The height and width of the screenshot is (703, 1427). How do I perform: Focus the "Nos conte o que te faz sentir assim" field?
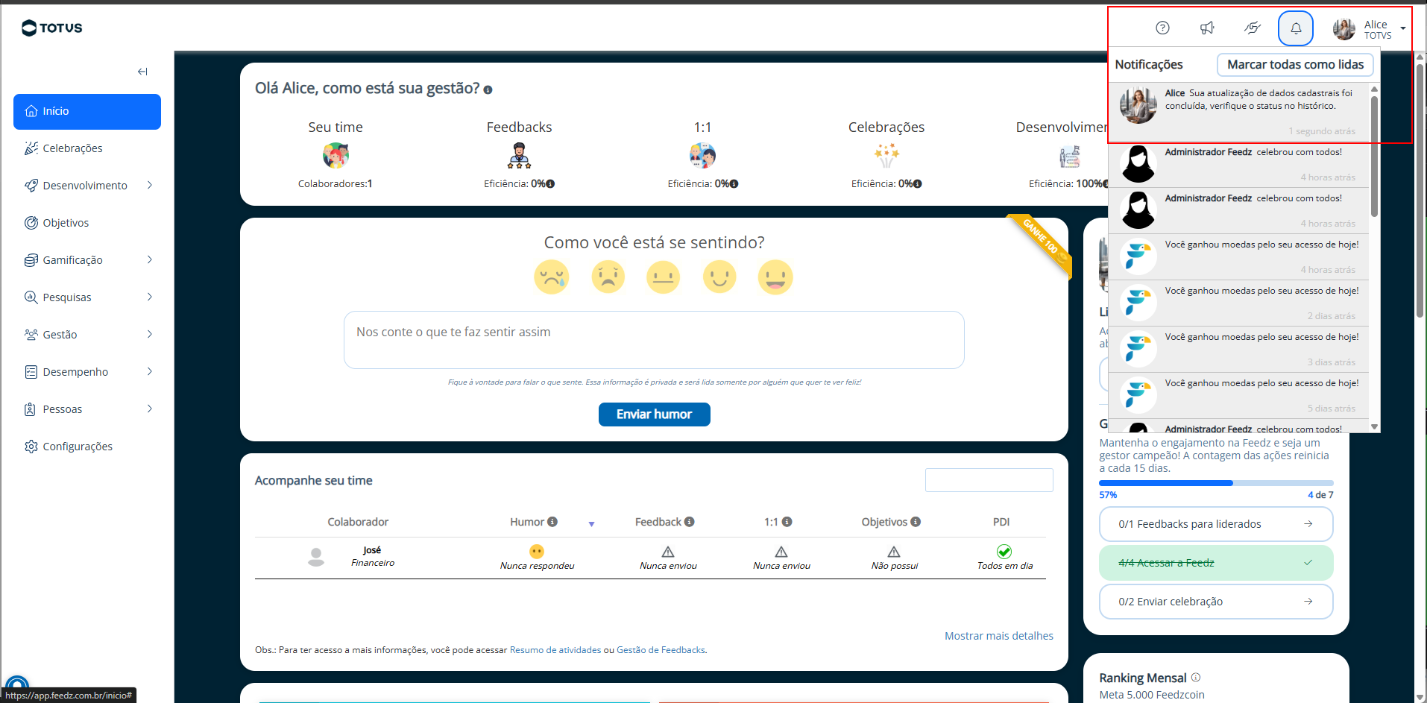pyautogui.click(x=654, y=340)
